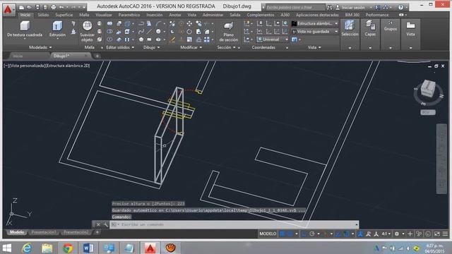Switch to the Superficie ribbon tab
Screen dimensions: 452x254
pos(64,15)
